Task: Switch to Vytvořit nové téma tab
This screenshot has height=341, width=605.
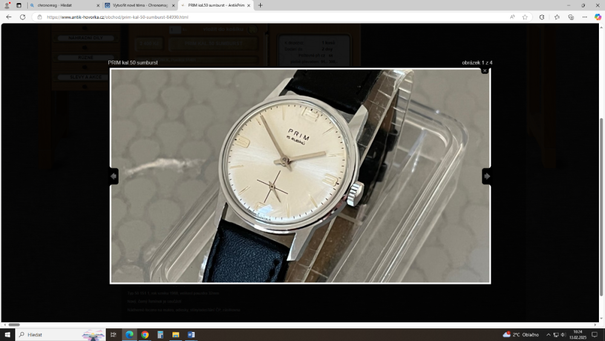Action: pos(140,5)
